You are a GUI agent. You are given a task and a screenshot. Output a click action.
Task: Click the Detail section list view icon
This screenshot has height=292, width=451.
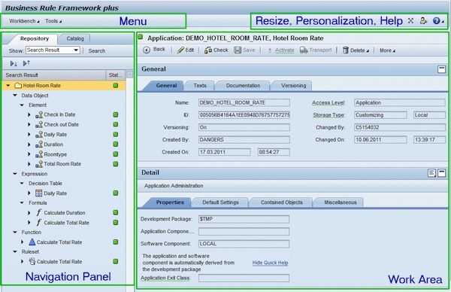[431, 173]
